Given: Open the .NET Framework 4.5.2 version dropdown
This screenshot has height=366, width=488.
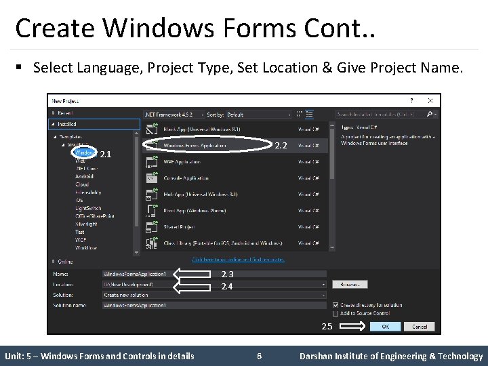Looking at the screenshot, I should coord(174,115).
